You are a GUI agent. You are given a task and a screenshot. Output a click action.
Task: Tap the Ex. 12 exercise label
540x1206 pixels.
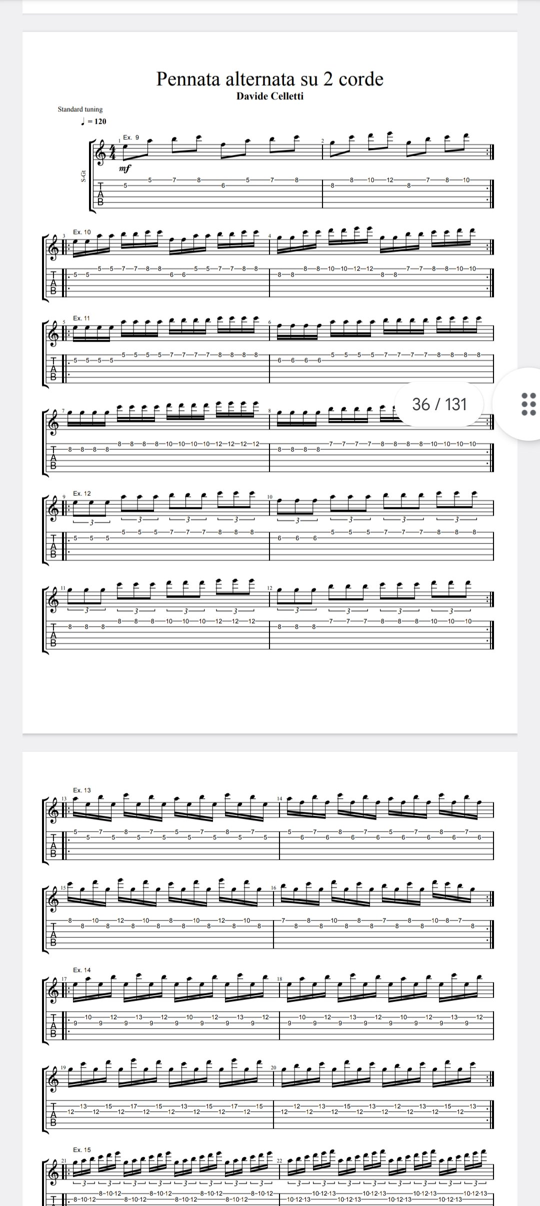click(x=82, y=493)
